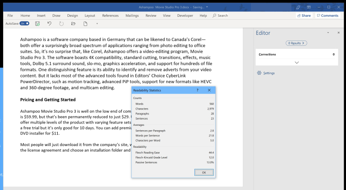
Task: Click the Editor pane title
Action: (263, 33)
